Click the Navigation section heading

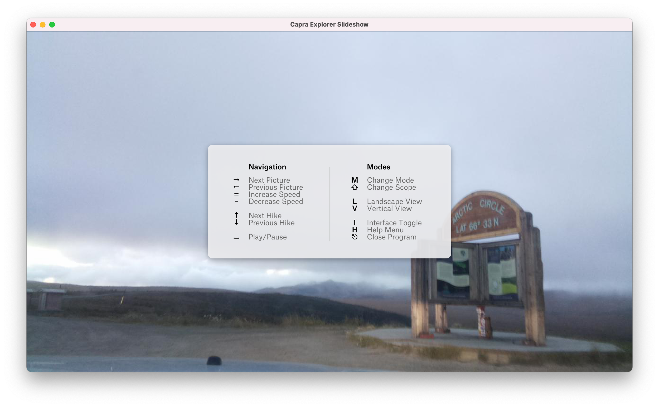(267, 167)
